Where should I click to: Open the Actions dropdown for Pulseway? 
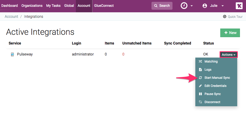click(228, 55)
